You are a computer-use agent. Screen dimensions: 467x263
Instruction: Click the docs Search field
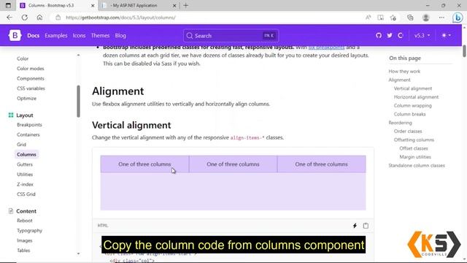click(231, 36)
